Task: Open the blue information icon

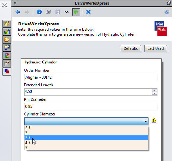Action: tap(39, 12)
